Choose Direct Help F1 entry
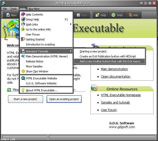The width and height of the screenshot is (158, 141). pyautogui.click(x=46, y=19)
